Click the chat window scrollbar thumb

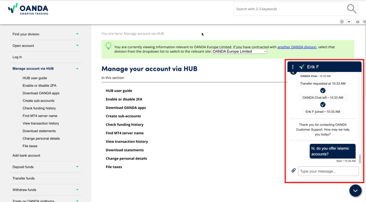360,159
